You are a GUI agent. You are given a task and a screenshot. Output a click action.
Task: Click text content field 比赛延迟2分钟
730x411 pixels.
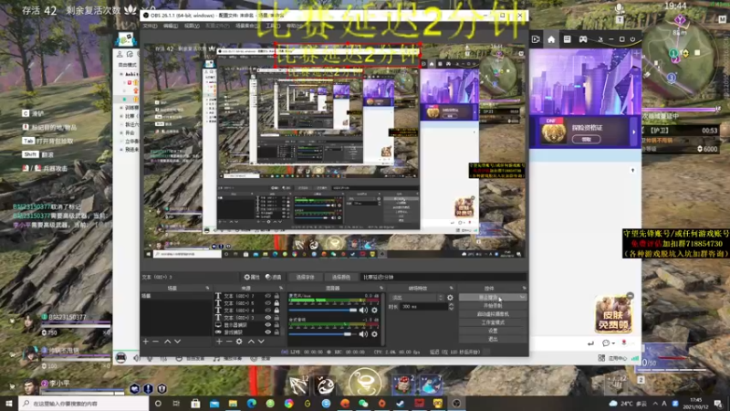coord(443,277)
